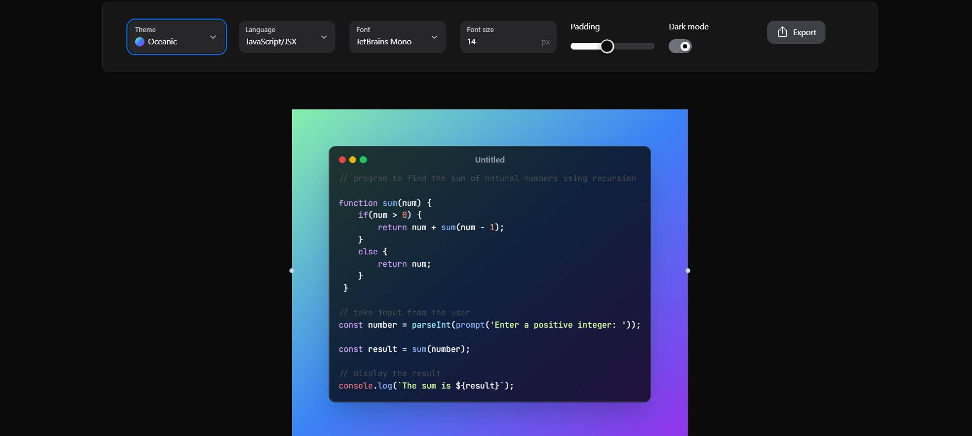Click the 'return num + sum(num - 1);' line
This screenshot has width=972, height=436.
(441, 227)
